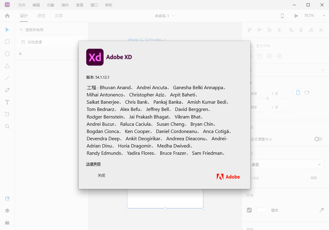Switch to the 原型 tab
This screenshot has width=329, height=230.
[x=41, y=16]
